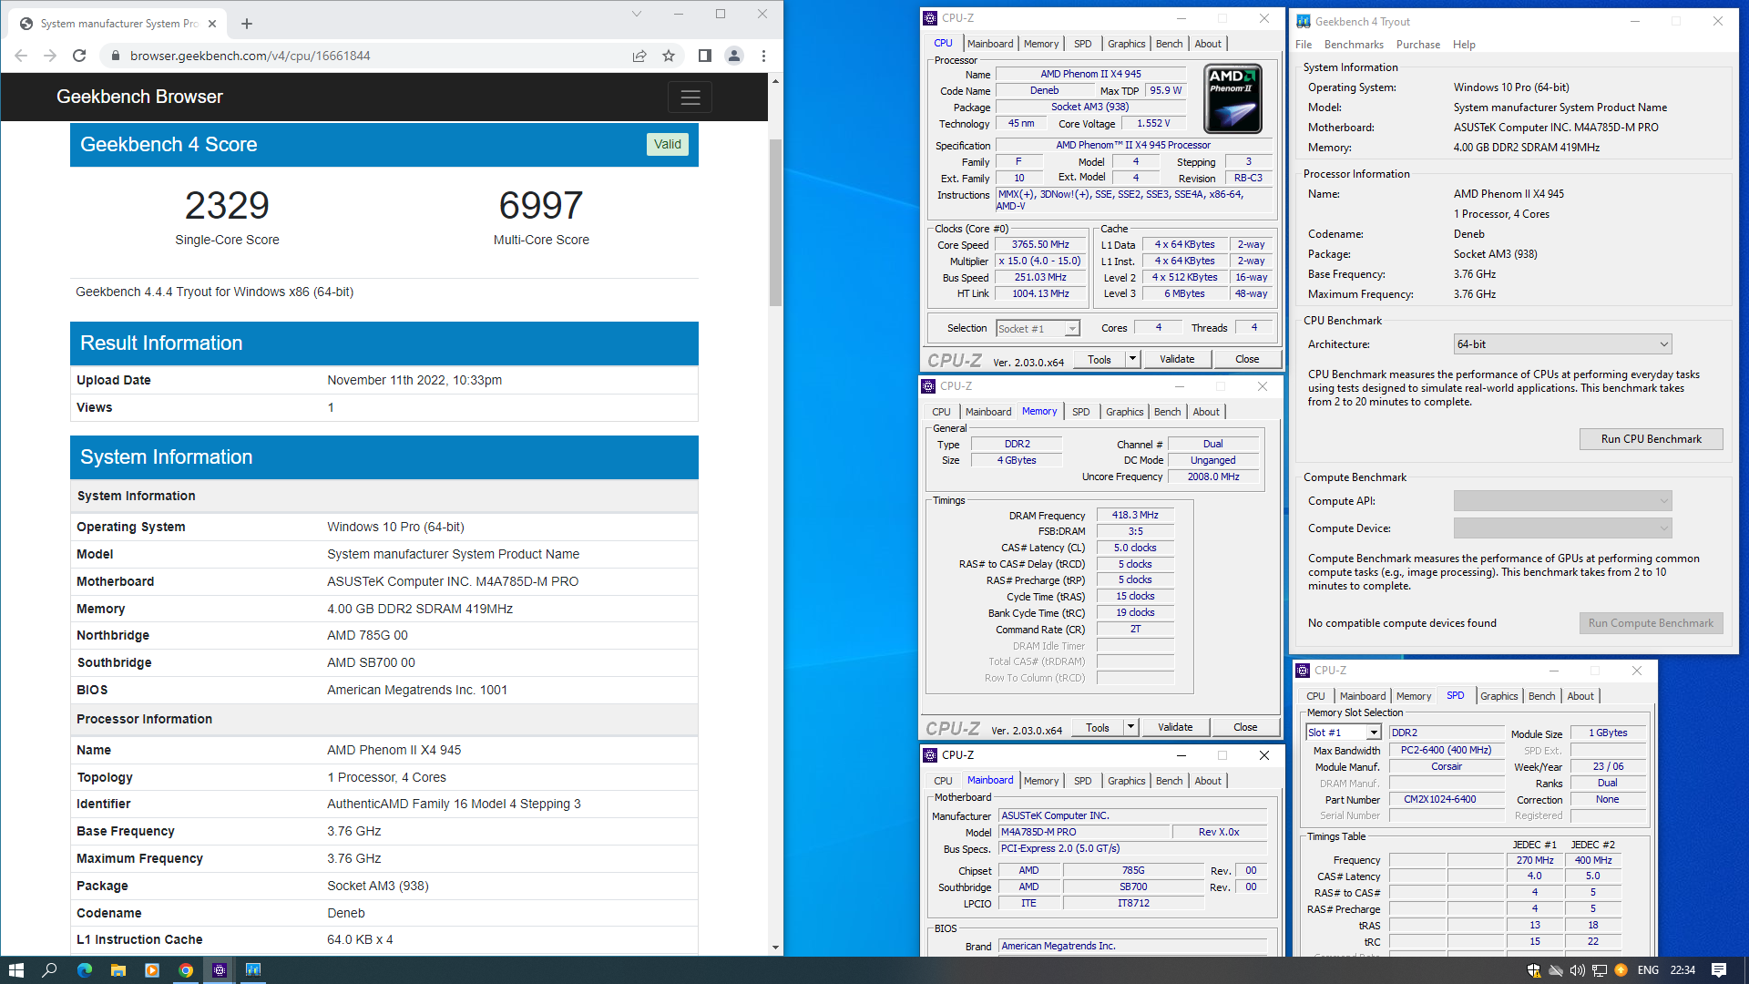Screen dimensions: 1749x984
Task: Open Chrome's three-dot menu
Action: [763, 56]
